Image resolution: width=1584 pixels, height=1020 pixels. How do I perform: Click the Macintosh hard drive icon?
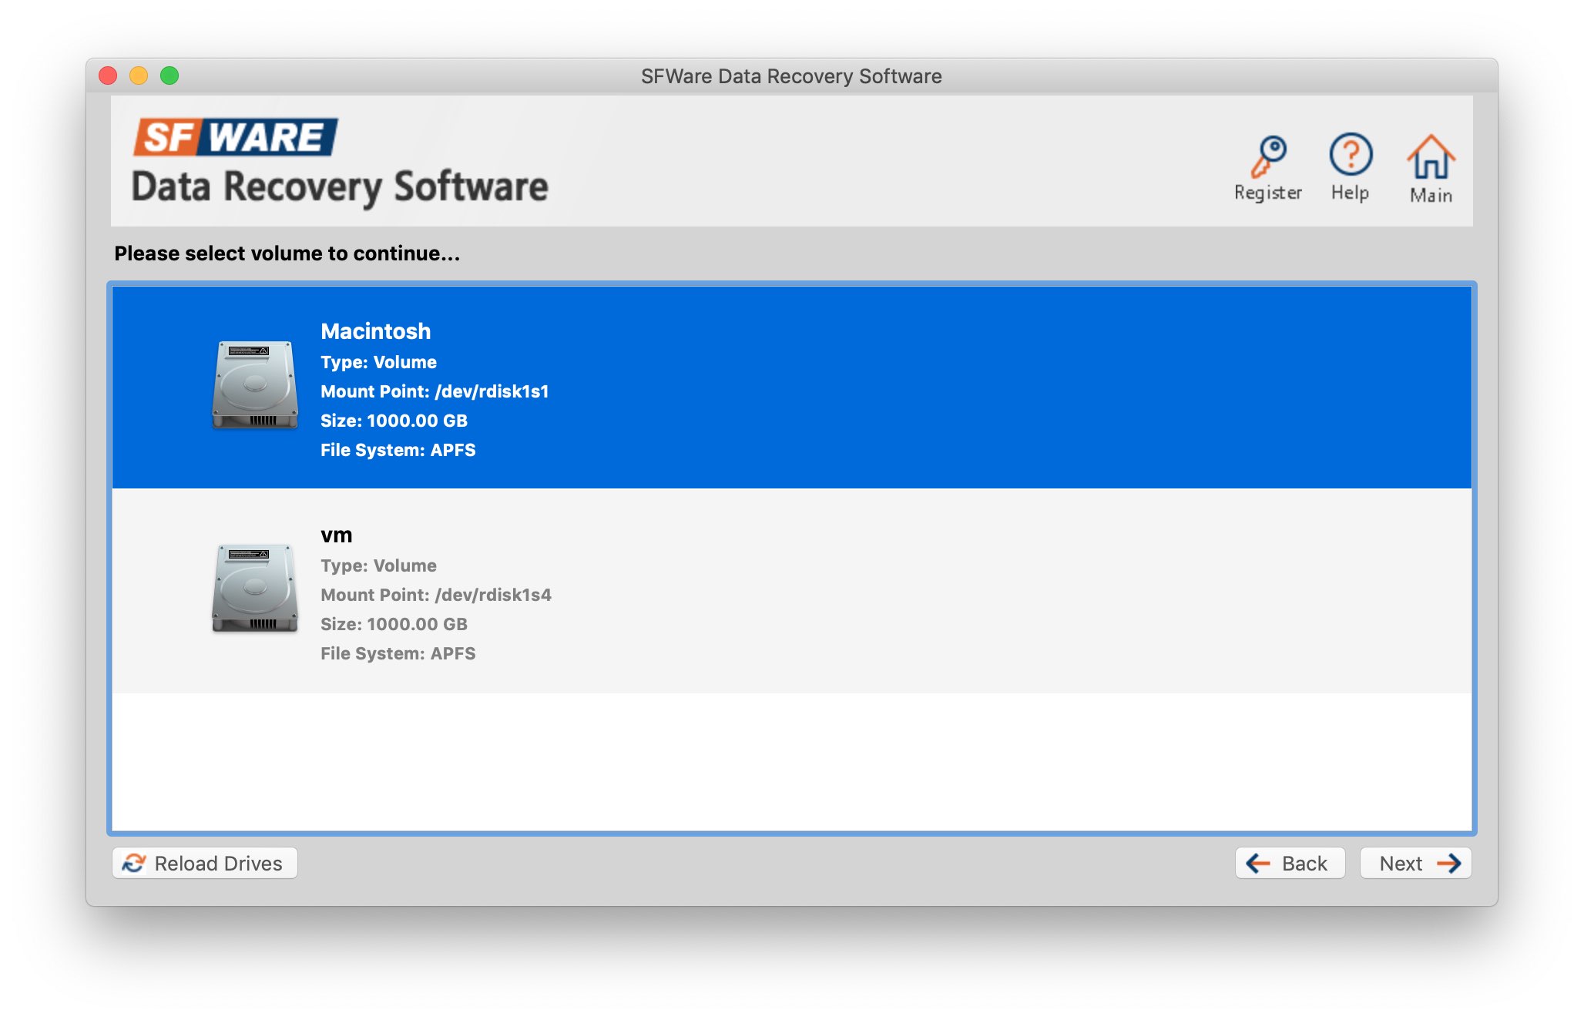255,384
